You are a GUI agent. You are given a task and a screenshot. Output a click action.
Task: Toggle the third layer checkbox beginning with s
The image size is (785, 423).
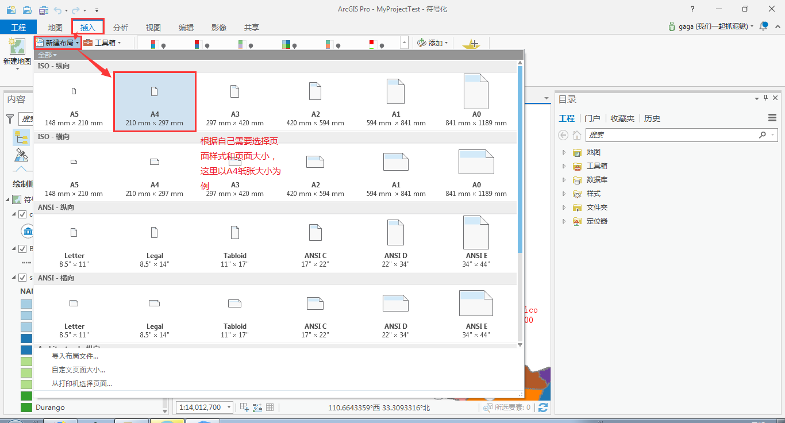pos(22,277)
